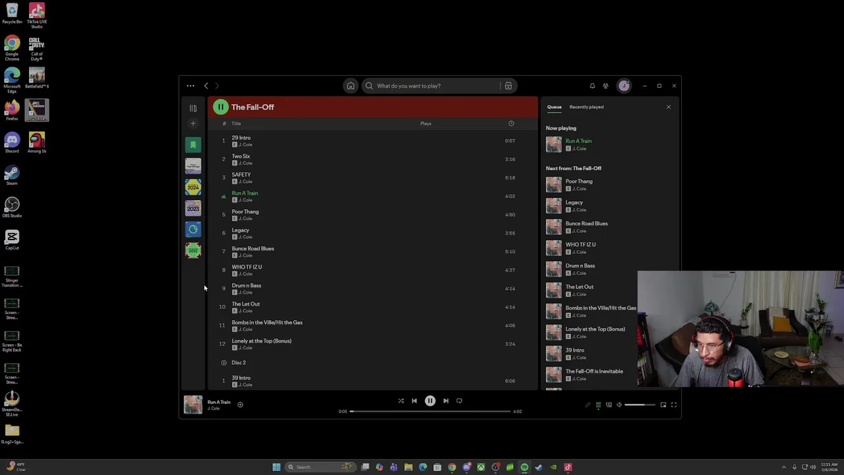The width and height of the screenshot is (844, 475).
Task: Toggle the queue view button in player bar
Action: (598, 405)
